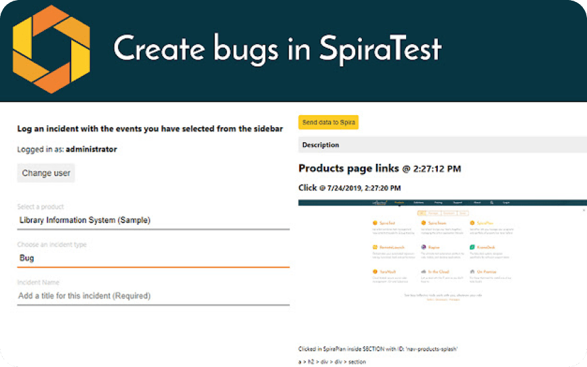Click the TaraVault icon in the thumbnail

click(374, 272)
